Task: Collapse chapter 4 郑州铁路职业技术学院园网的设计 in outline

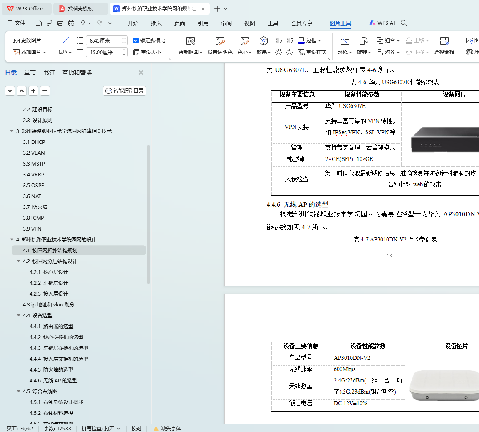Action: coord(12,239)
